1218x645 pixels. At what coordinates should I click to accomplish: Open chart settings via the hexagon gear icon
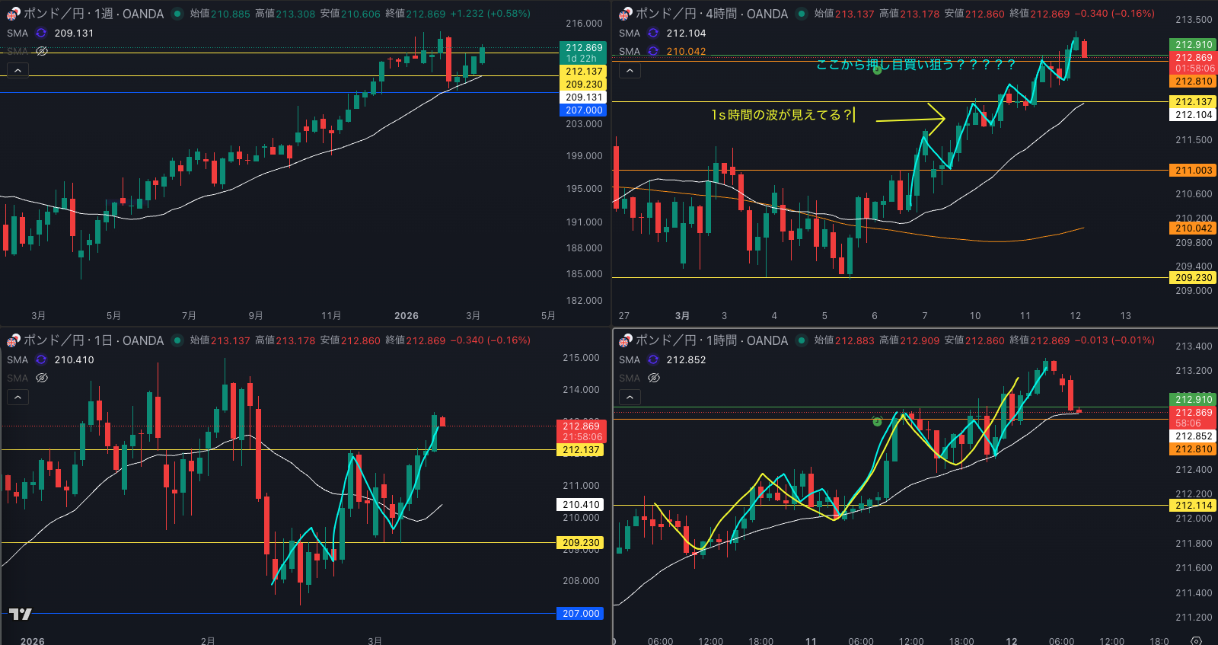click(x=1196, y=640)
